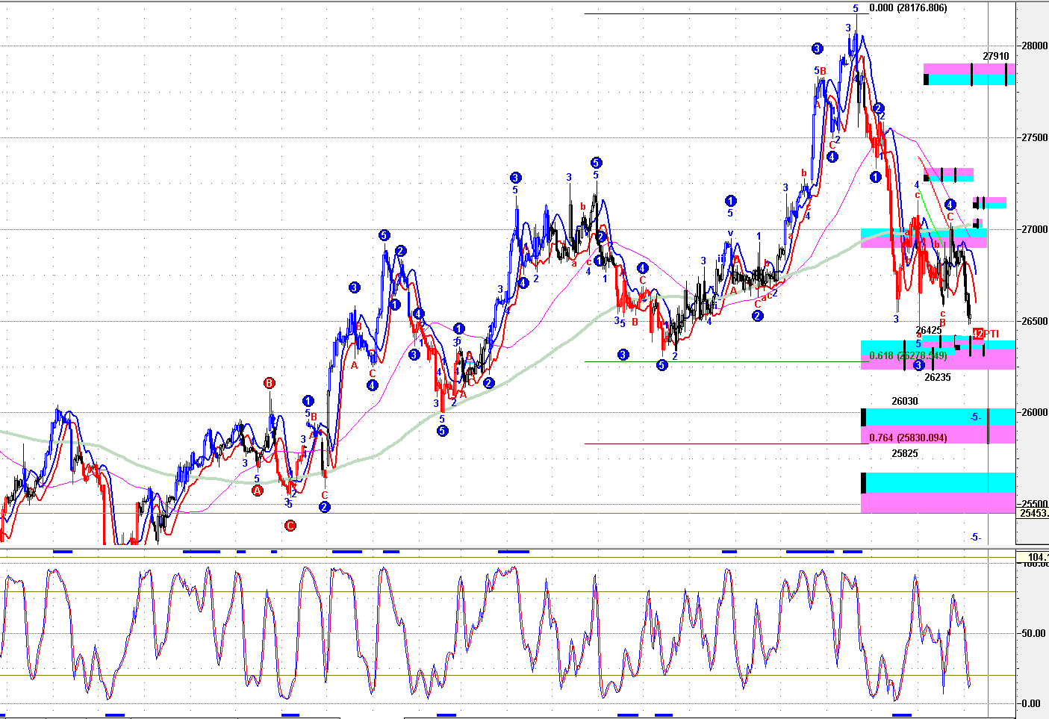Click the red 42 PTI indicator box
The image size is (1049, 719).
pos(977,334)
